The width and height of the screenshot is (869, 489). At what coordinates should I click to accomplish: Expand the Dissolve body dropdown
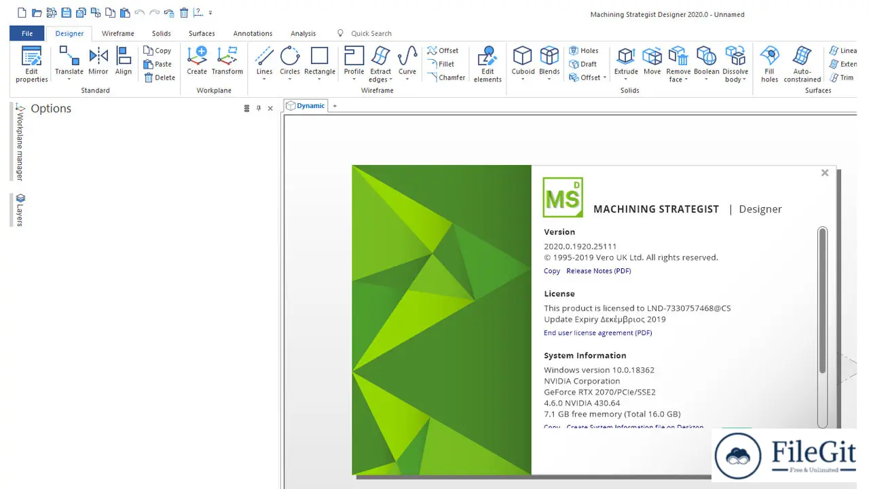745,80
